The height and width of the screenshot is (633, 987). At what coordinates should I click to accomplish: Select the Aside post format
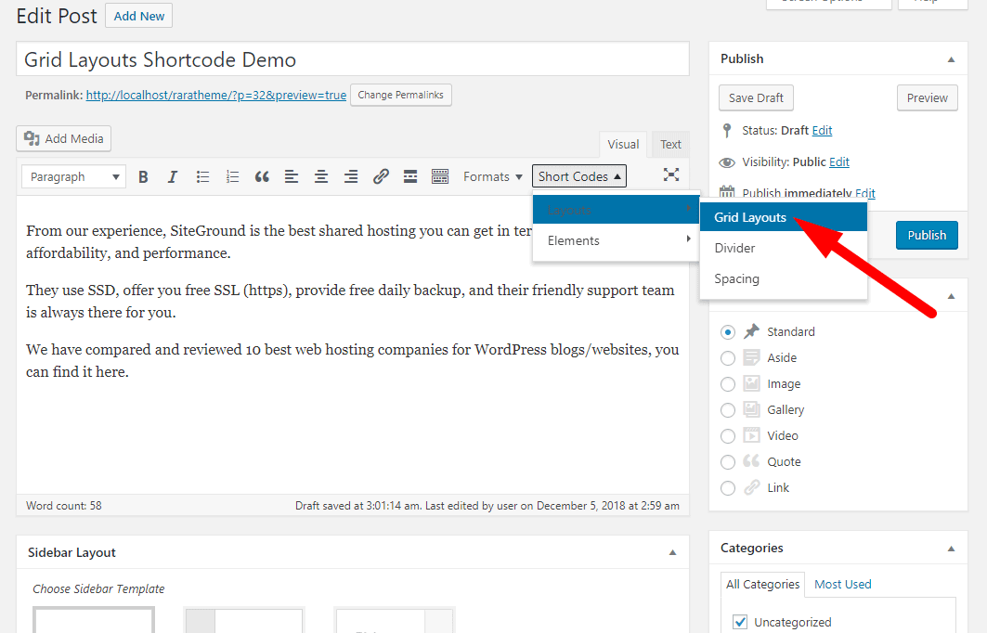[728, 358]
